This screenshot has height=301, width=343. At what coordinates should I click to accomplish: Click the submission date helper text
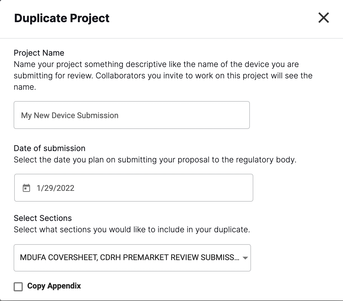[155, 160]
